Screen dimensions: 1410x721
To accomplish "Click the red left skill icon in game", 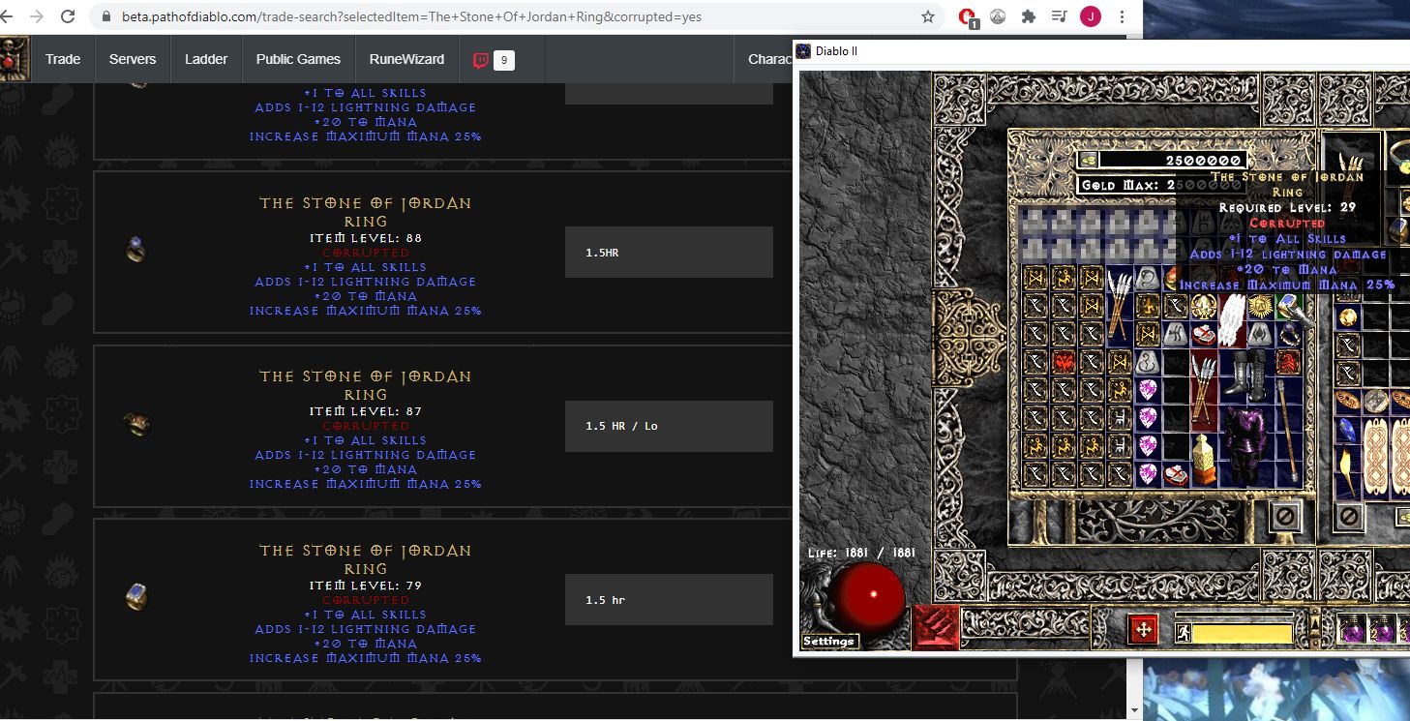I will 935,625.
